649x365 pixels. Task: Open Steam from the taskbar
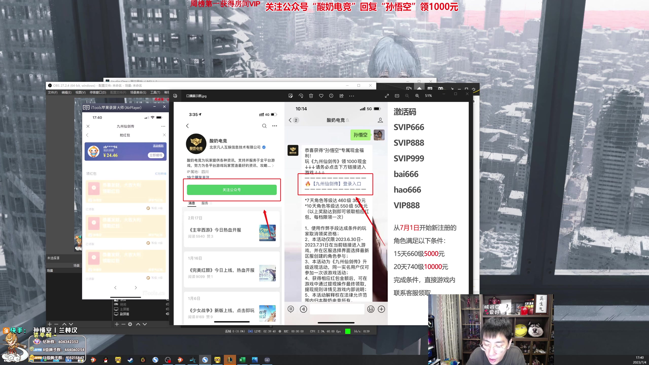pos(130,360)
